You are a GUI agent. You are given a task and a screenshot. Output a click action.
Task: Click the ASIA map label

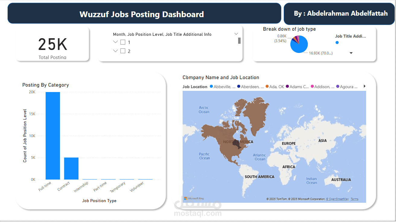tap(323, 140)
